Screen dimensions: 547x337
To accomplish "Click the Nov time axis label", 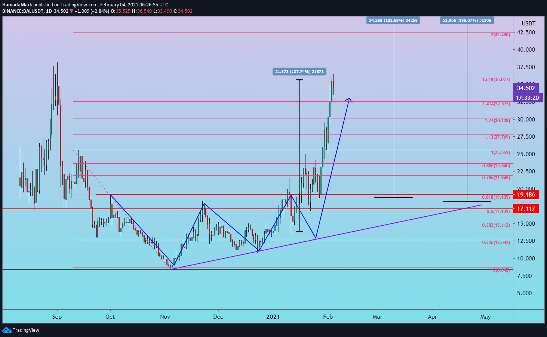I will click(165, 317).
